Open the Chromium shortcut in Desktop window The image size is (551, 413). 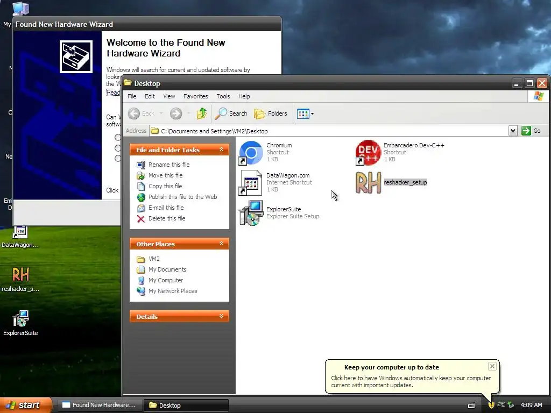coord(251,153)
